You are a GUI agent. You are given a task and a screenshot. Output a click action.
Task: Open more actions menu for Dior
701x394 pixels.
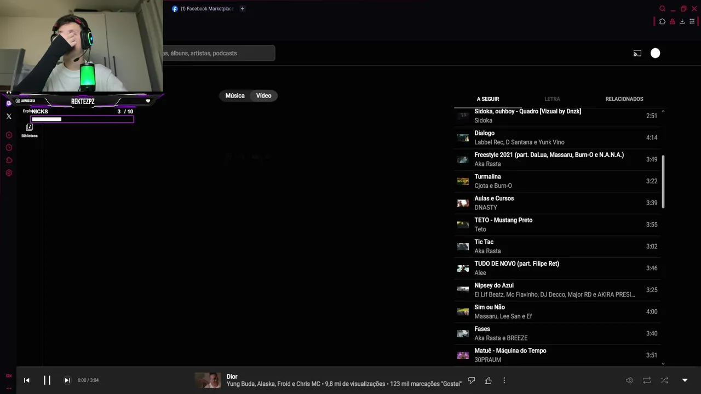click(x=504, y=380)
